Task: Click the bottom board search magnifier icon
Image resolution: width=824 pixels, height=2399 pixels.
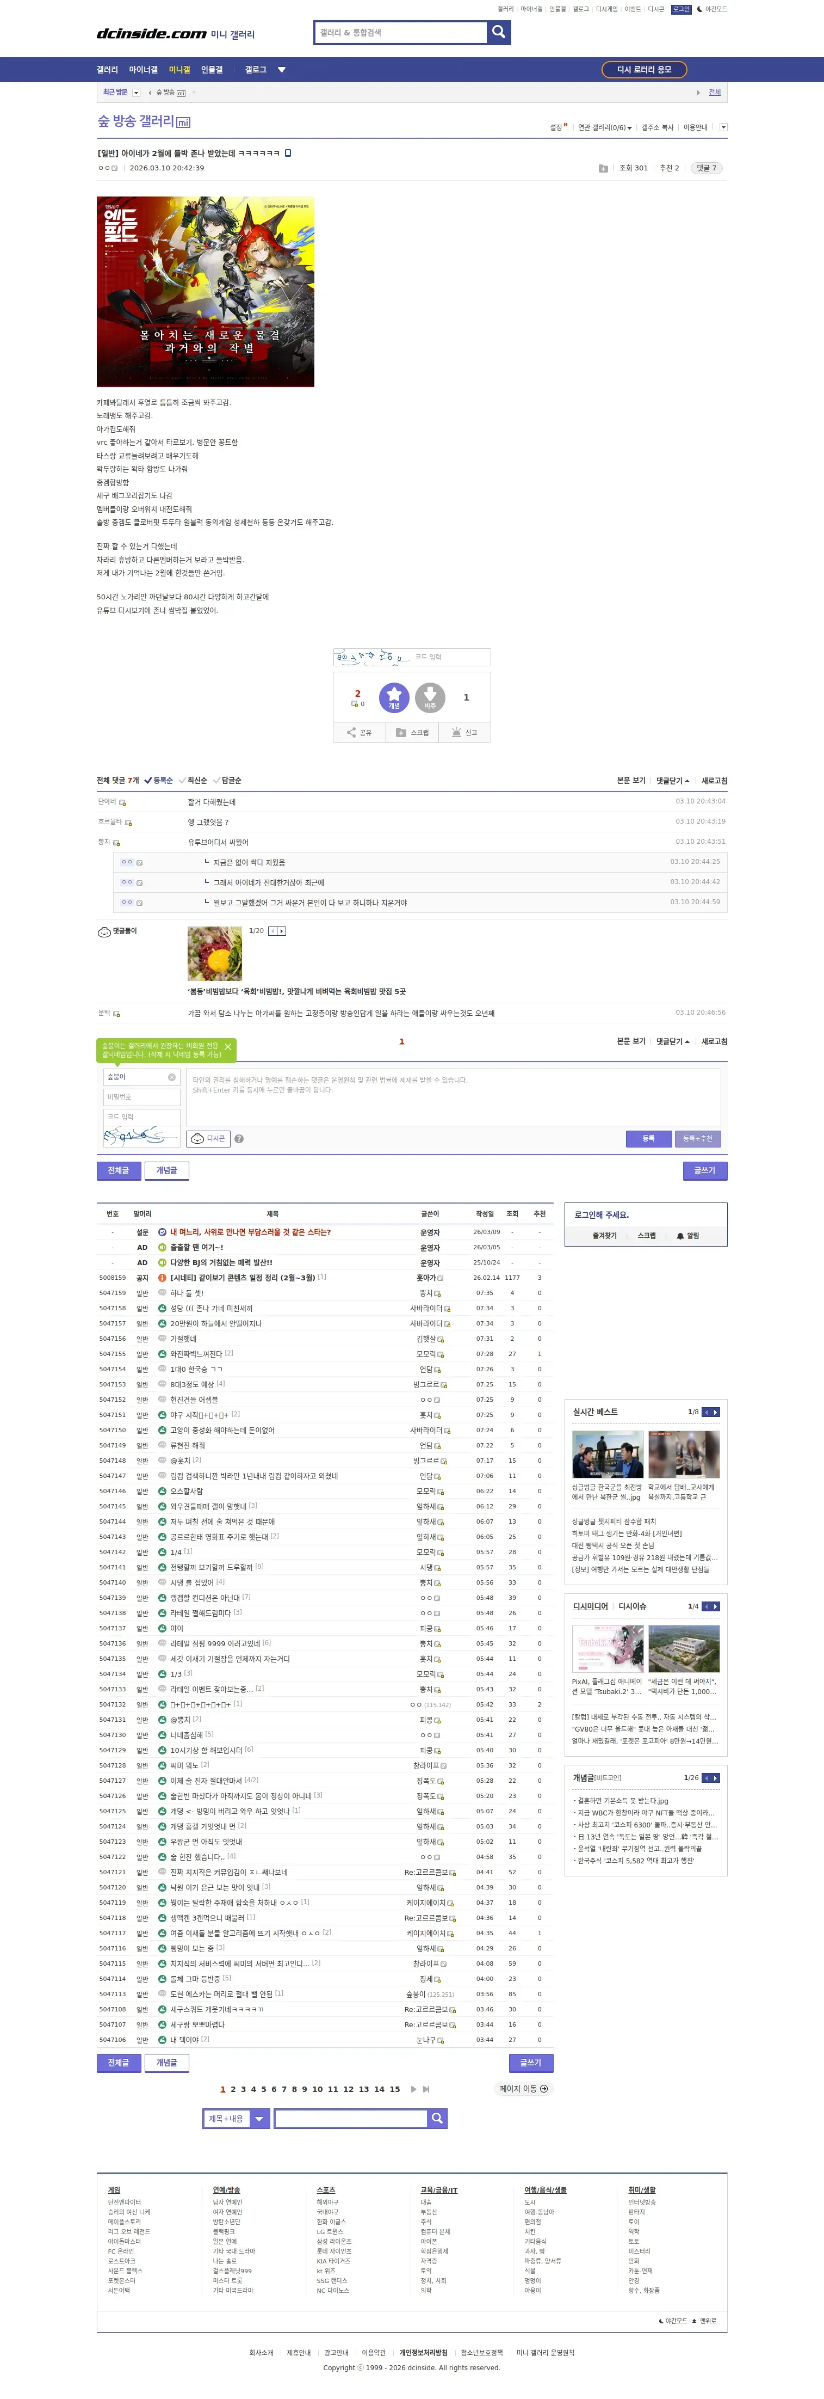Action: pos(437,2119)
